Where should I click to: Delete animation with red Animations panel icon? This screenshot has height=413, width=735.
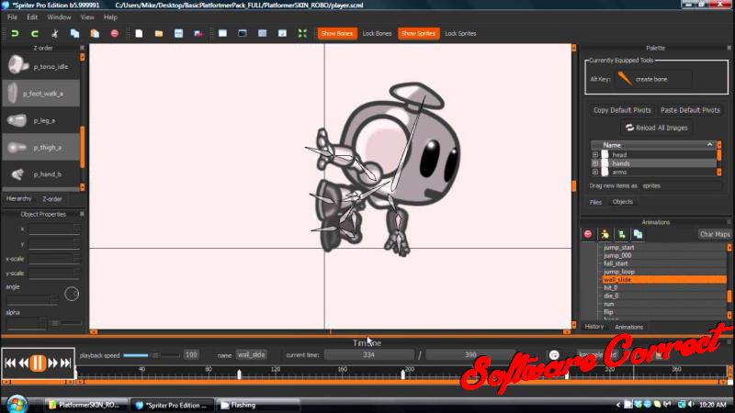[x=588, y=234]
